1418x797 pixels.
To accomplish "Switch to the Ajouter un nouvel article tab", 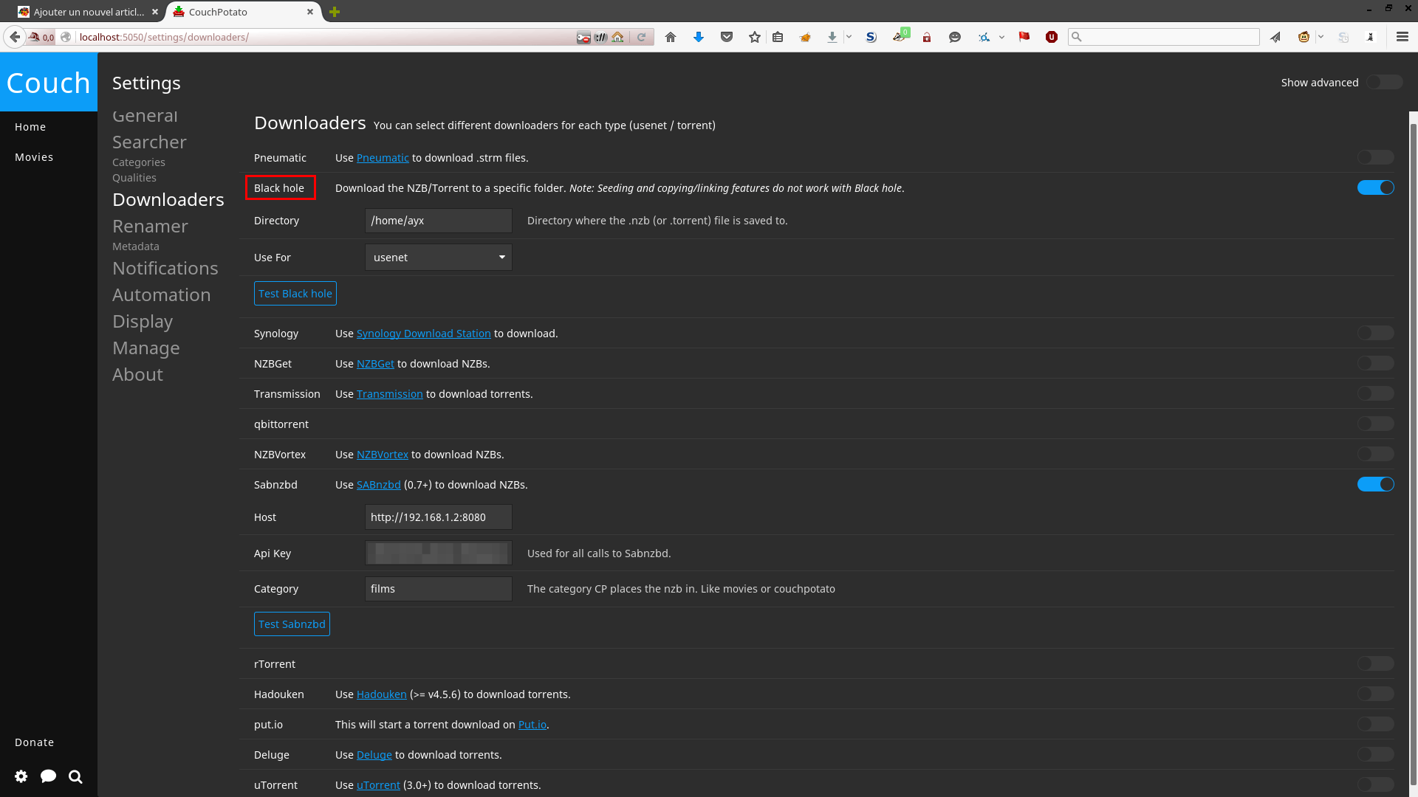I will [x=89, y=12].
